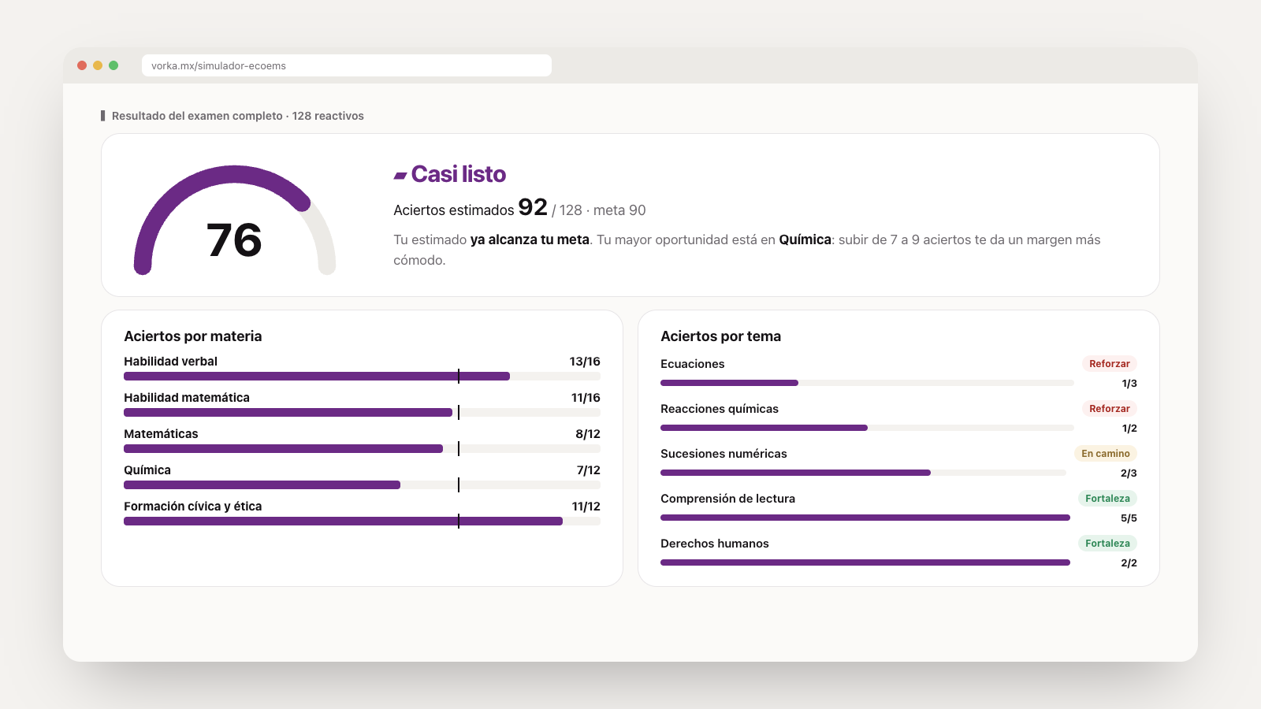Click the Reforzar badge next to Ecuaciones
The height and width of the screenshot is (709, 1261).
click(x=1109, y=364)
